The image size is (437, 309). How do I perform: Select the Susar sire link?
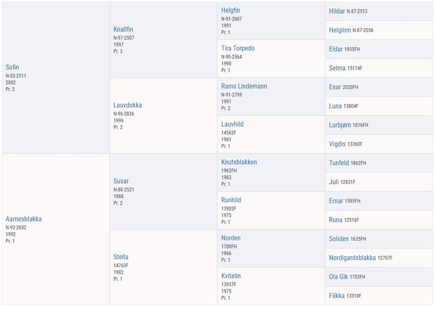(x=121, y=181)
